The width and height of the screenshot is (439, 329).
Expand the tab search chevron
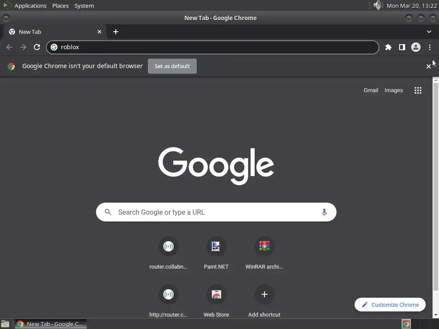pos(429,32)
